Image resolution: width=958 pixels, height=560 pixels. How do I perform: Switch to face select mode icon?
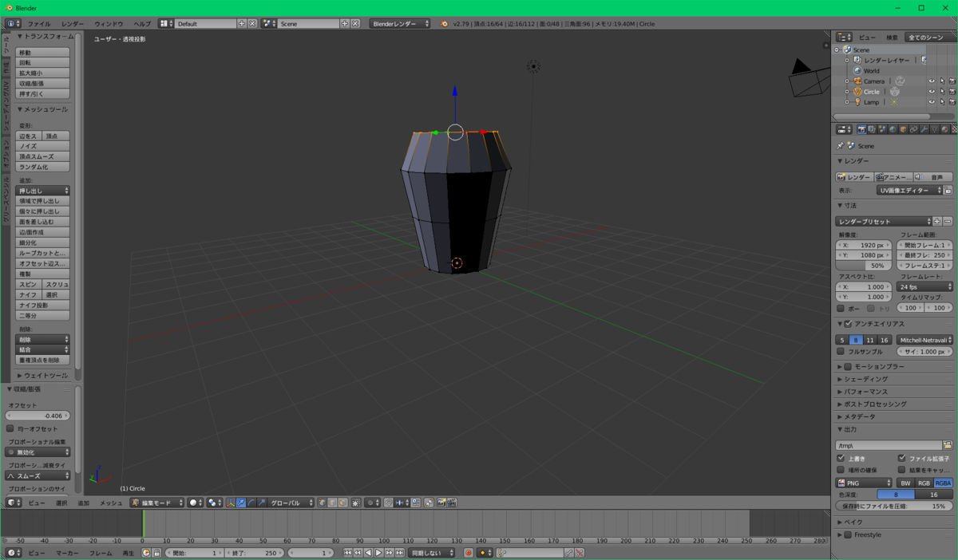click(342, 503)
